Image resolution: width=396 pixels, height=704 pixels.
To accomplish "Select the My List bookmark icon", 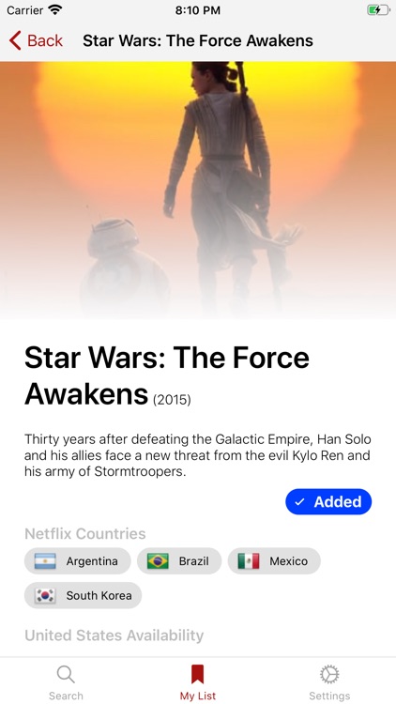I will (198, 674).
